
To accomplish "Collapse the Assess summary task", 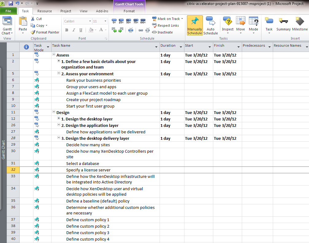I will (x=54, y=55).
